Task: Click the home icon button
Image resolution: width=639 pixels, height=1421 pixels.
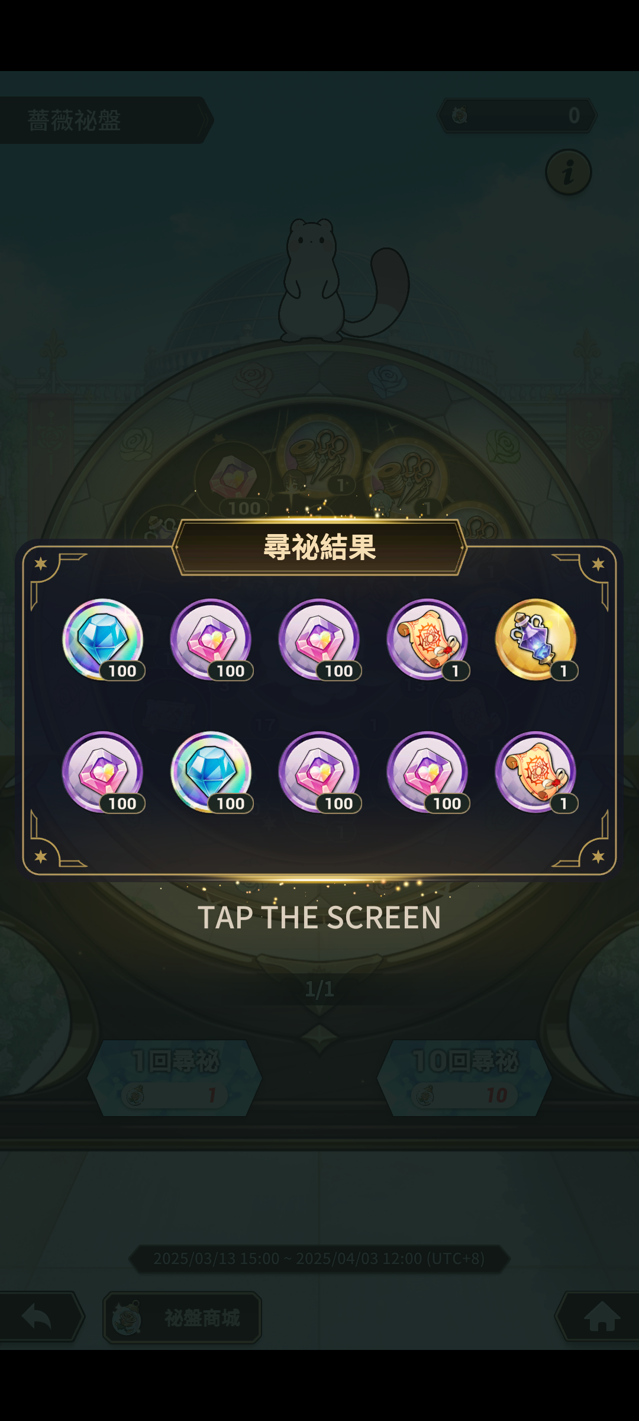Action: point(599,1317)
